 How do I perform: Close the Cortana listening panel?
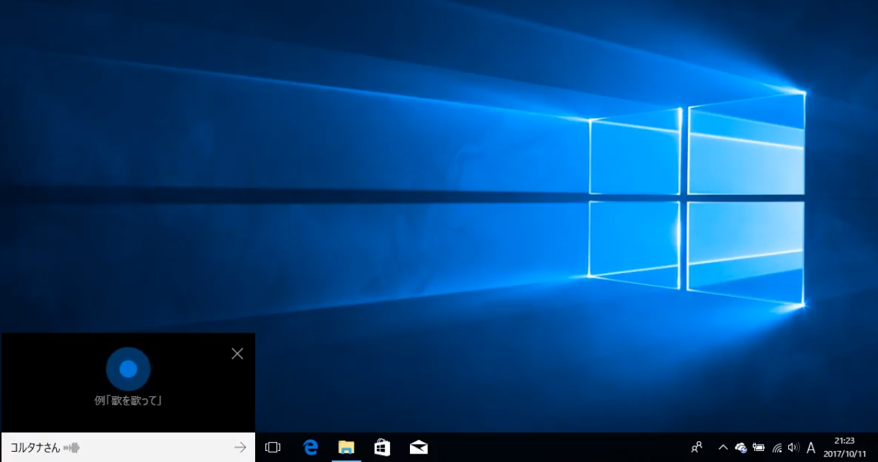(x=237, y=354)
